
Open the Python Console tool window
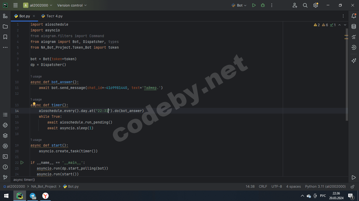tap(5, 125)
